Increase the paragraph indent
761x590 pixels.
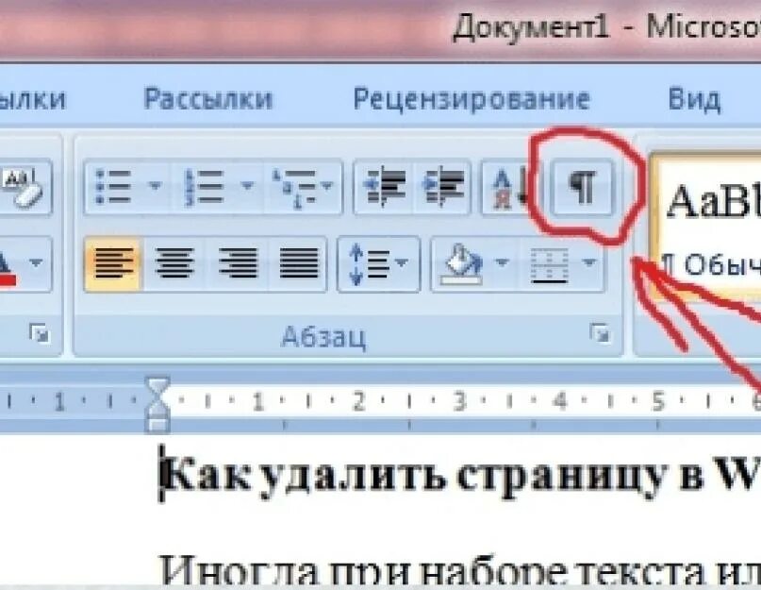coord(442,187)
